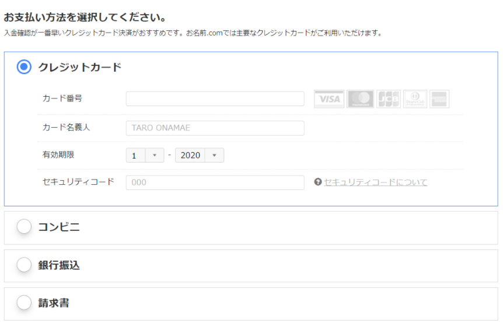This screenshot has width=503, height=327.
Task: Select the クレジットカード radio button
Action: [x=24, y=67]
